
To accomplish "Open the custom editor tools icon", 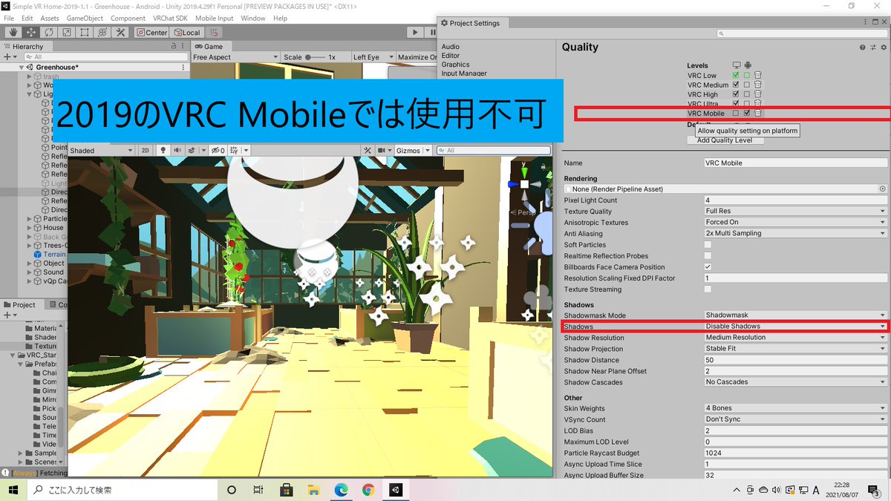I will point(120,33).
